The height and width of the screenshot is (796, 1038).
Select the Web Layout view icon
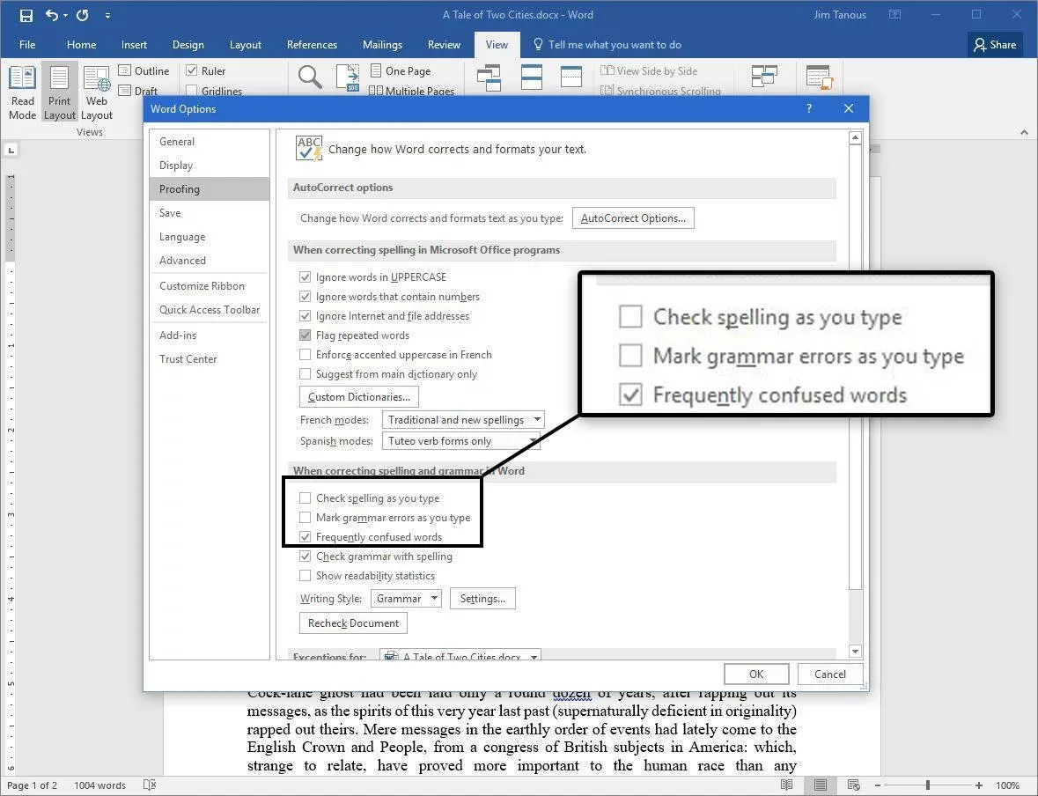[x=96, y=92]
